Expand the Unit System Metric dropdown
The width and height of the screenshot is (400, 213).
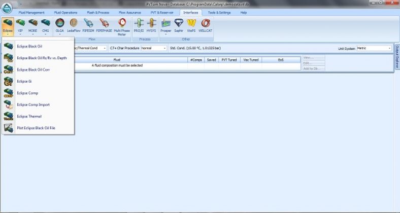click(389, 48)
